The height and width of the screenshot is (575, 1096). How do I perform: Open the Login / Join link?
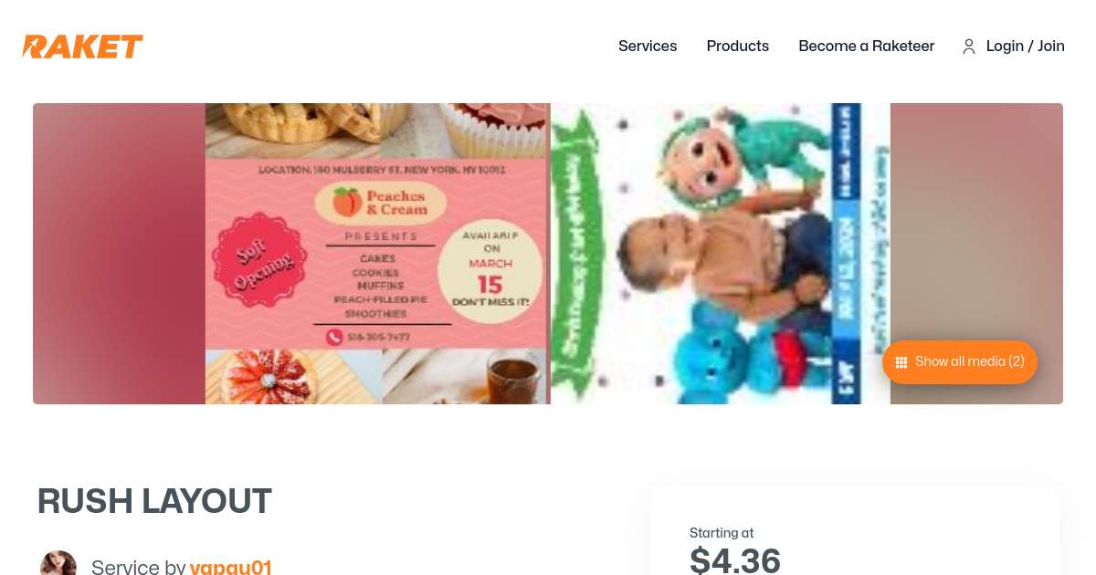1025,47
